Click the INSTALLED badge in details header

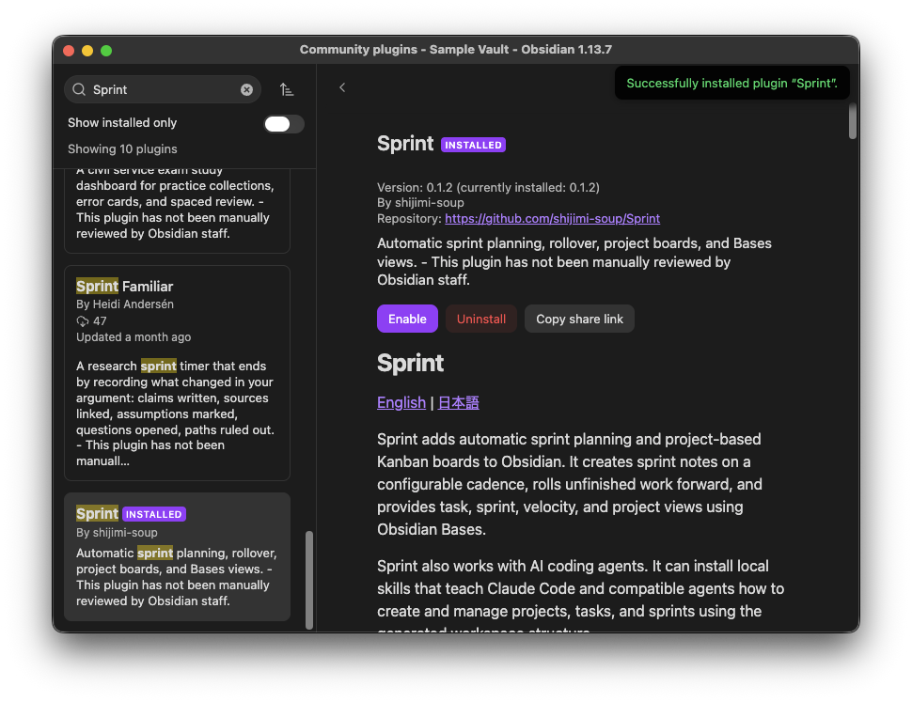point(473,145)
